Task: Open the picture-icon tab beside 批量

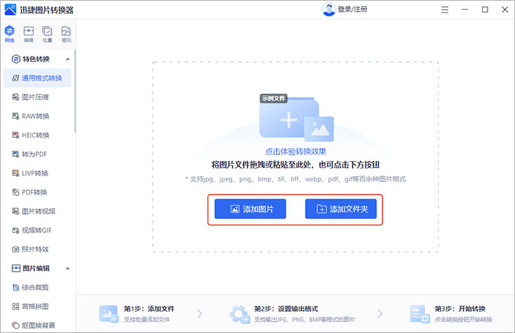Action: [x=66, y=34]
